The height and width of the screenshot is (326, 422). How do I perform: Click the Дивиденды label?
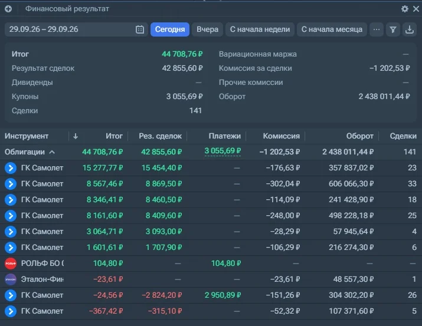[x=32, y=83]
